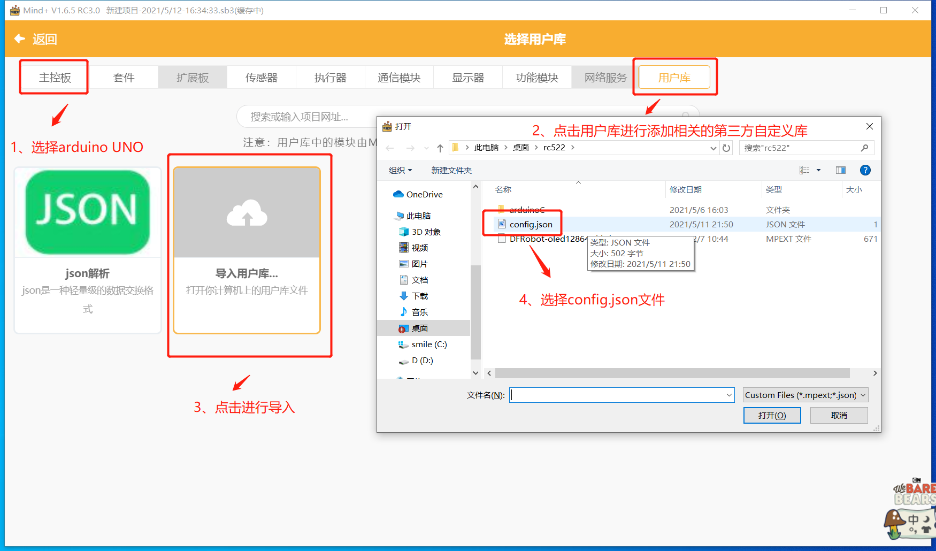
Task: Select the 通信模块 tab
Action: [x=399, y=78]
